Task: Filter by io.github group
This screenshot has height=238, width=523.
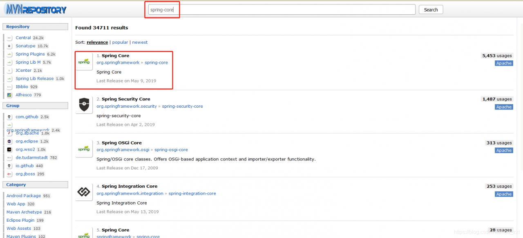Action: [25, 166]
